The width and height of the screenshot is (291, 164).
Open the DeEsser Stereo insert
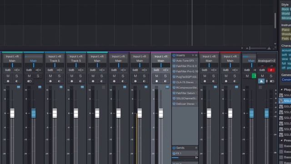(185, 104)
